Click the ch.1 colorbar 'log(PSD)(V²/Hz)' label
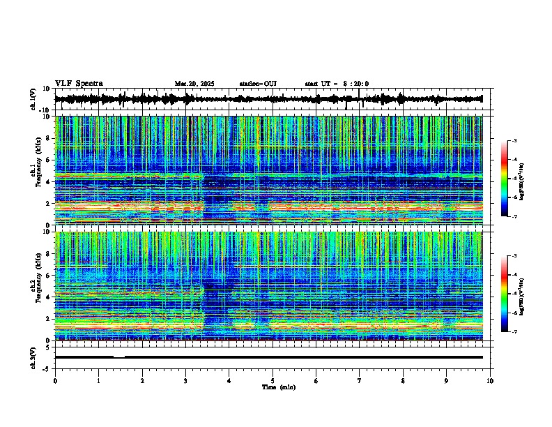Image resolution: width=552 pixels, height=427 pixels. (x=522, y=181)
